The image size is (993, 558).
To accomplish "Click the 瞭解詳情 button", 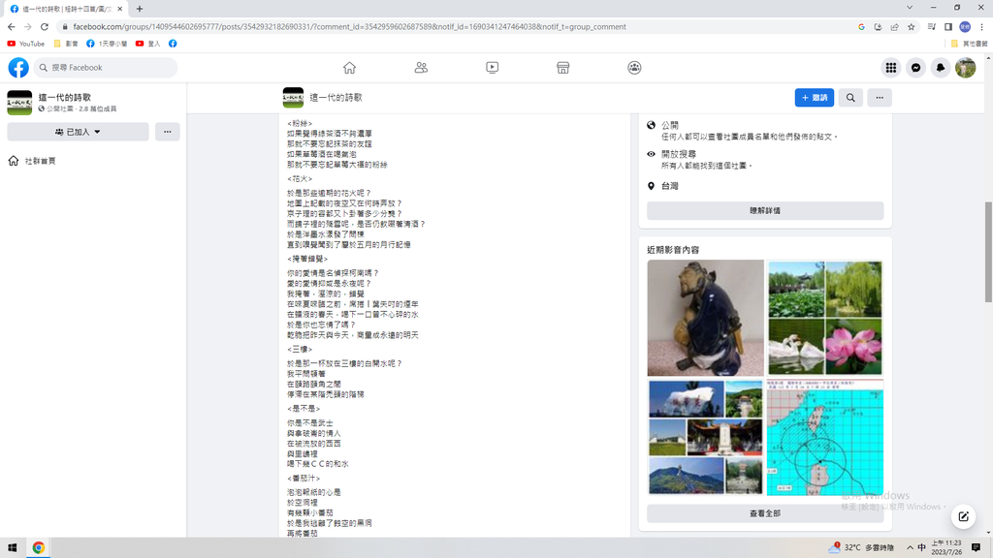I will tap(765, 210).
